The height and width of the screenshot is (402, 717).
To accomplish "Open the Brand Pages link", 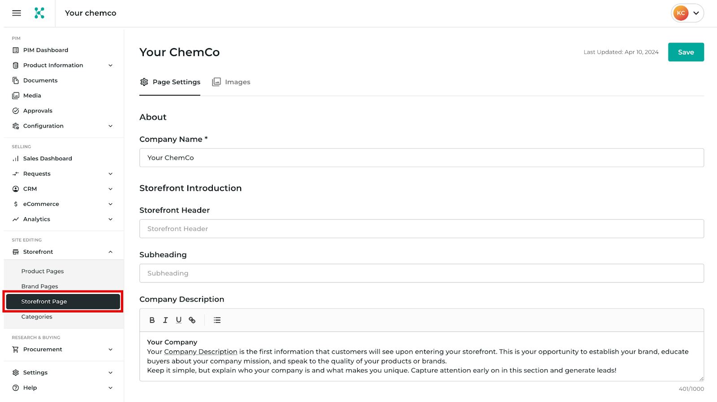I will [x=39, y=286].
